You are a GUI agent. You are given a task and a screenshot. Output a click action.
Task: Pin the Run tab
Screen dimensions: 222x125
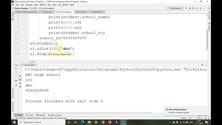tap(16, 85)
